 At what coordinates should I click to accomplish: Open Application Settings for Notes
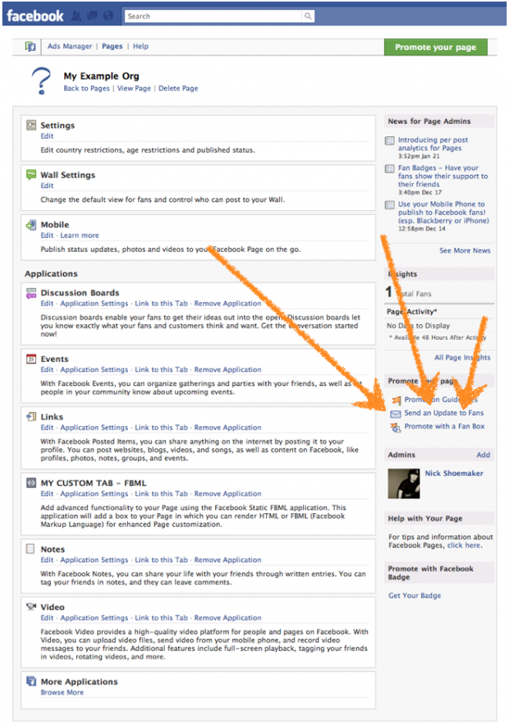coord(94,559)
